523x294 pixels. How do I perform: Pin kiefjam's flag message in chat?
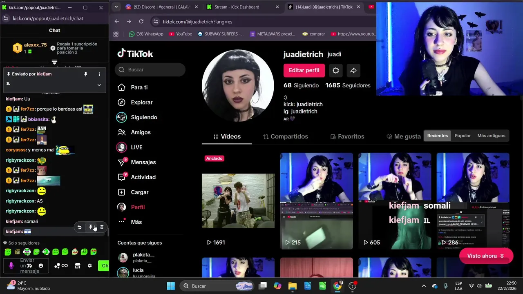[91, 227]
